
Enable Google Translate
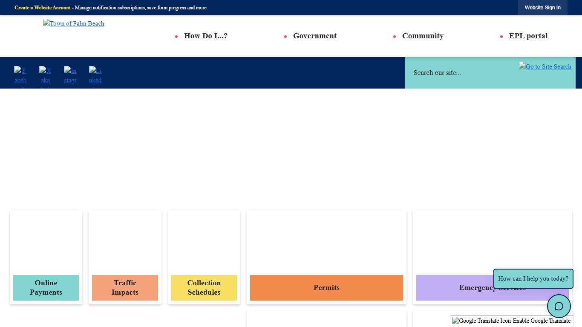click(541, 321)
